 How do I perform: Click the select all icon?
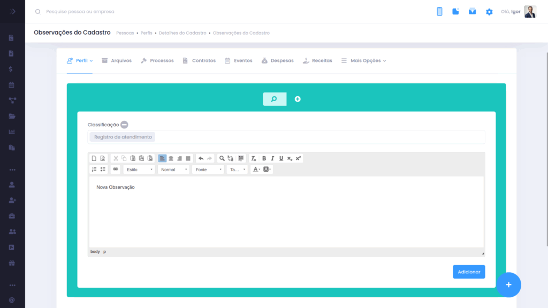click(x=241, y=158)
